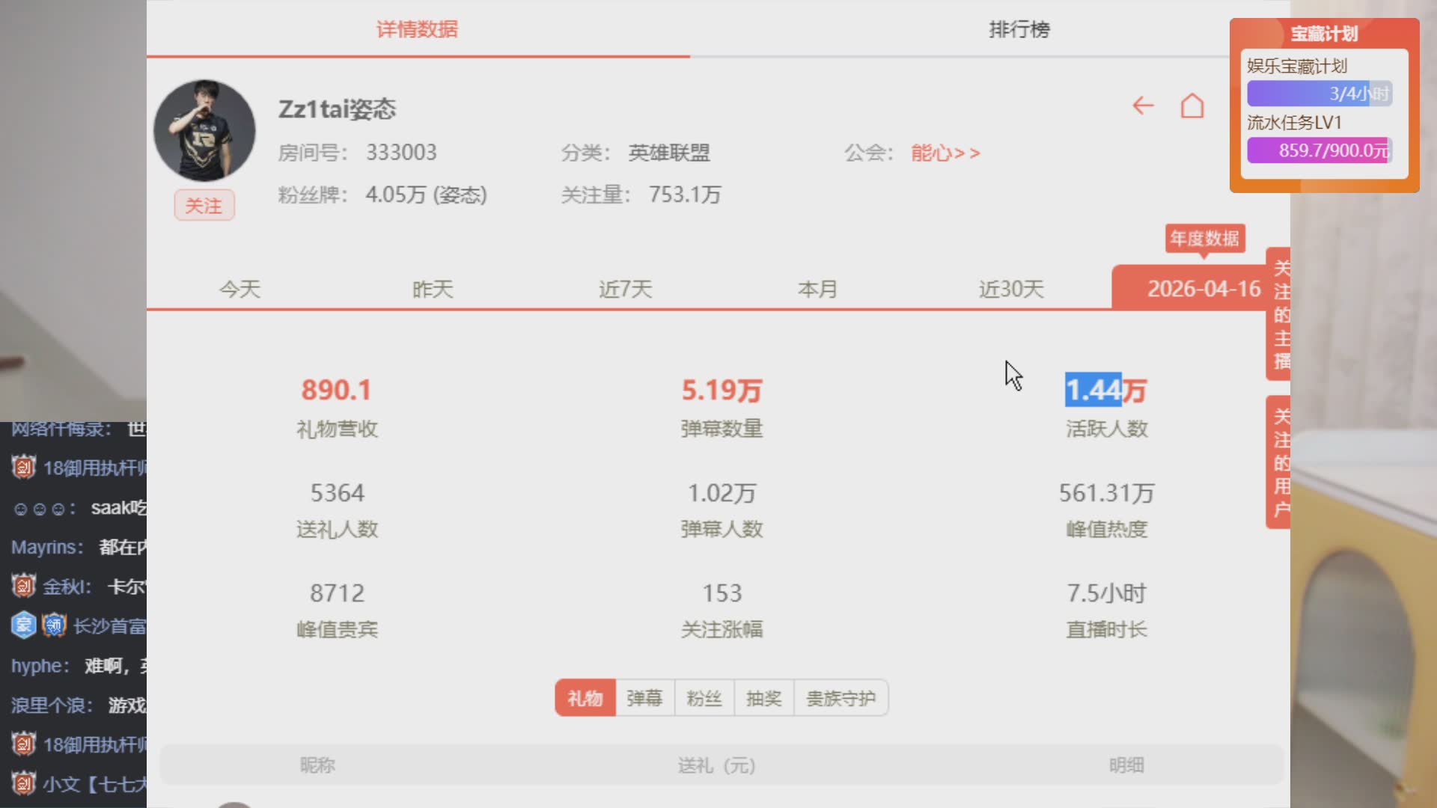Image resolution: width=1437 pixels, height=808 pixels.
Task: Click the 年度数据 badge
Action: (1204, 239)
